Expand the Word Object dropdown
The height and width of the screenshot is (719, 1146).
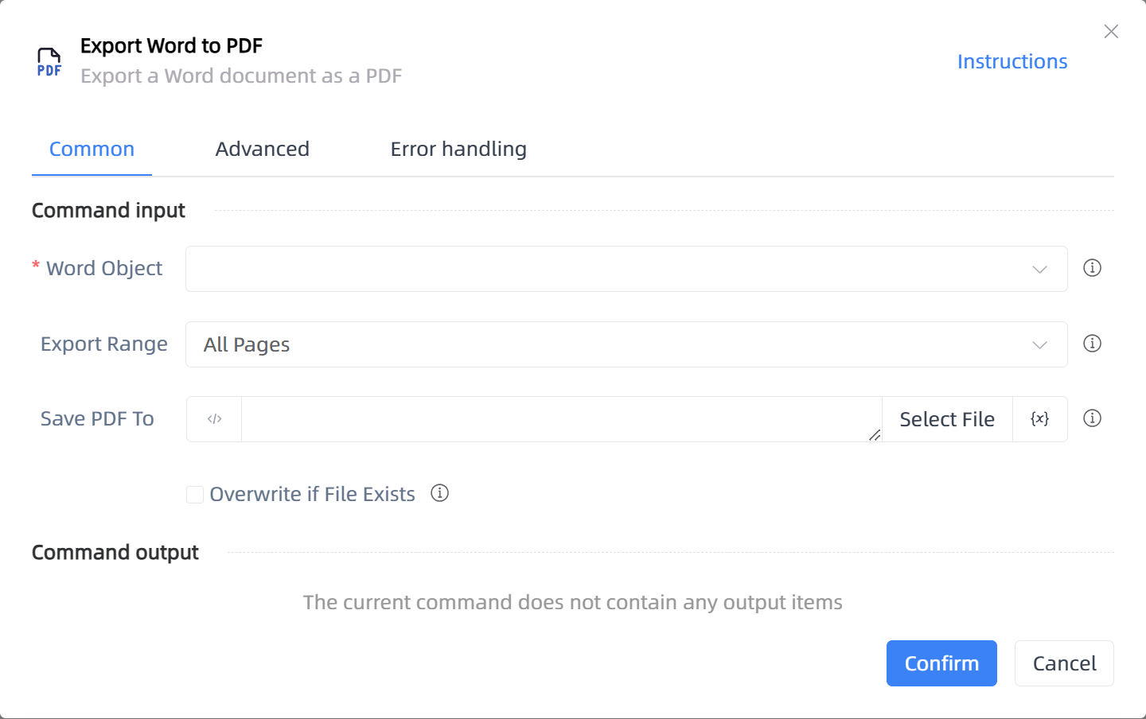coord(626,269)
